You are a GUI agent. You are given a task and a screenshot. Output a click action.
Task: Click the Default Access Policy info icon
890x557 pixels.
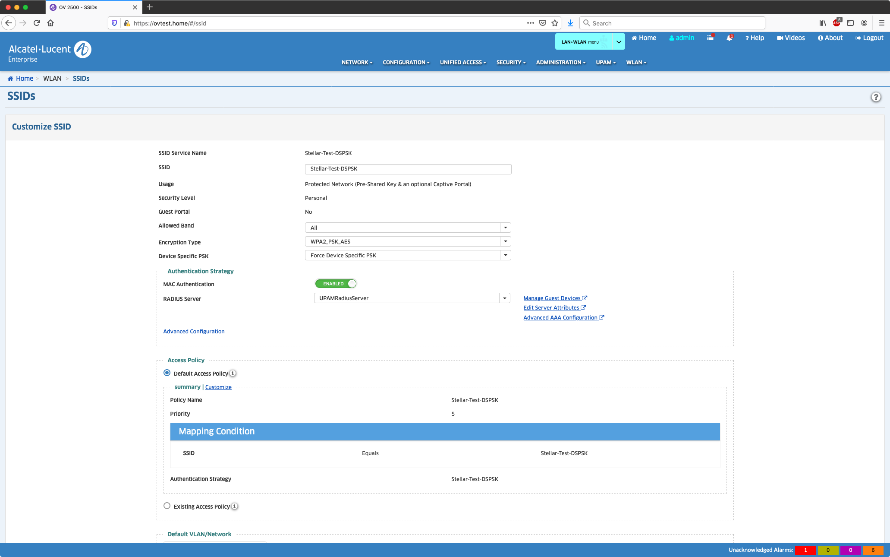[x=233, y=373]
